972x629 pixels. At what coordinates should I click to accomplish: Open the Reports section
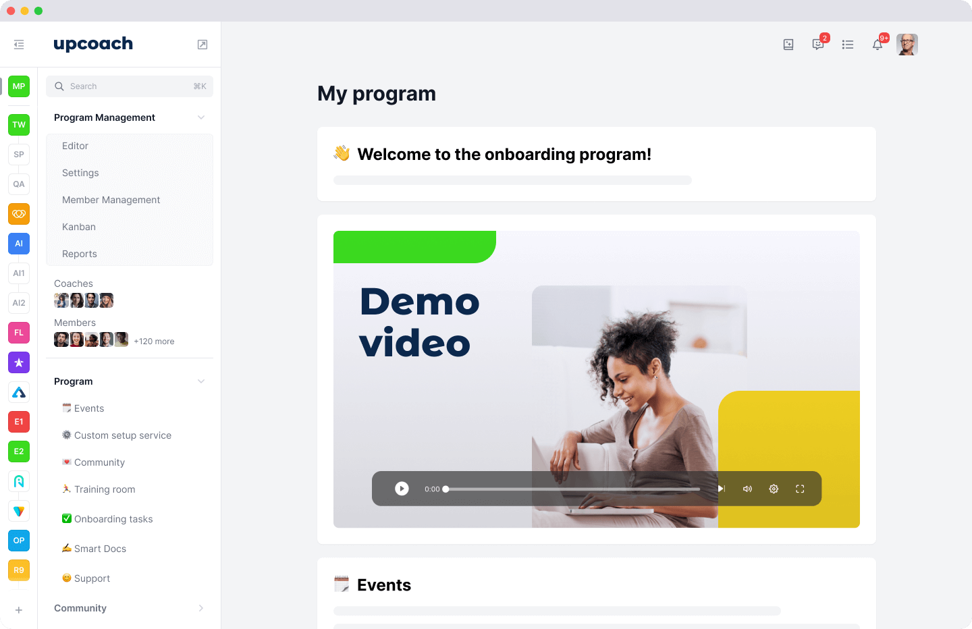pos(80,254)
